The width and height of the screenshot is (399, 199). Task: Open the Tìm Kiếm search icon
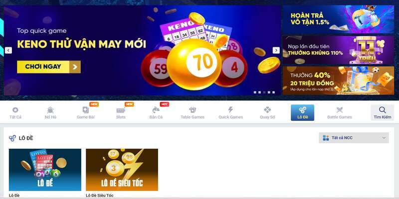382,110
